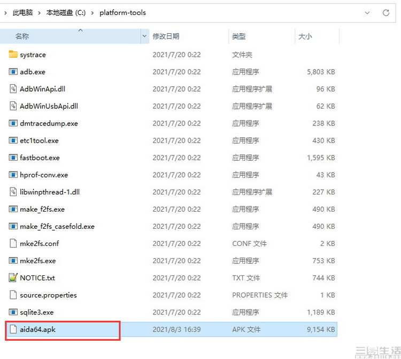The width and height of the screenshot is (401, 359).
Task: Open the 名称 column filter dropdown
Action: 144,36
